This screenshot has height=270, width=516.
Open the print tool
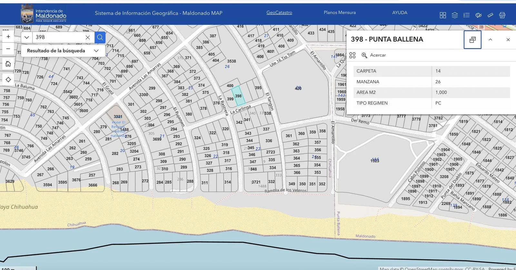coord(502,15)
